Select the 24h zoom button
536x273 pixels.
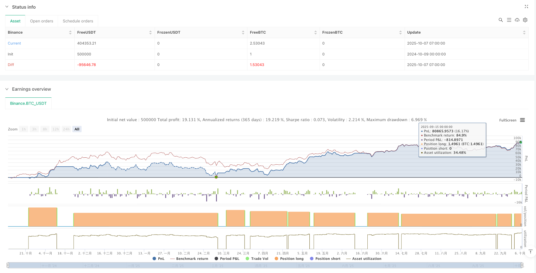[x=66, y=129]
